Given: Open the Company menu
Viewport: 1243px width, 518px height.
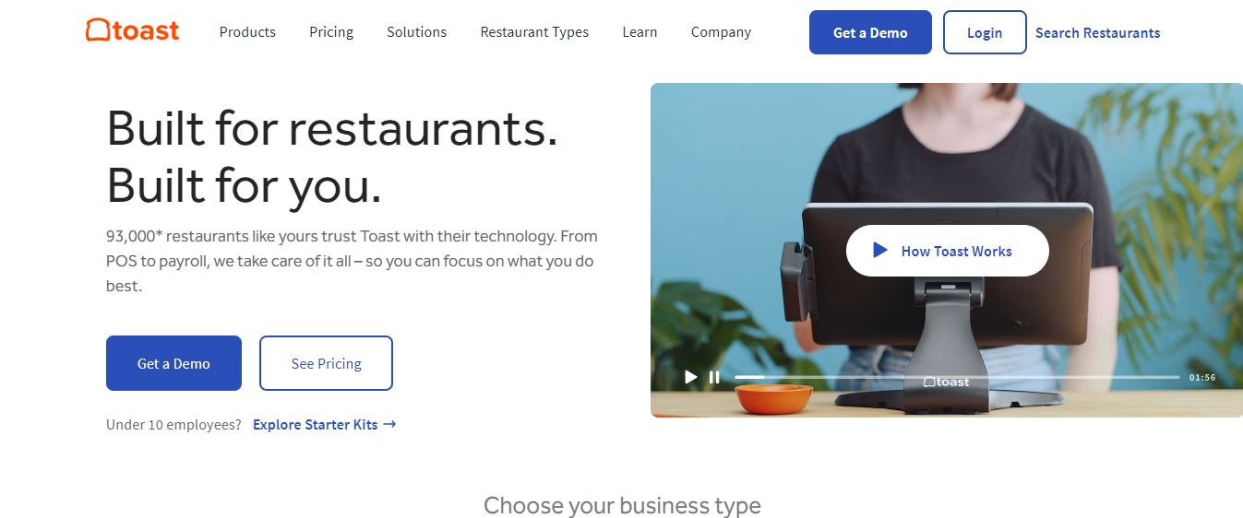Looking at the screenshot, I should (x=721, y=32).
